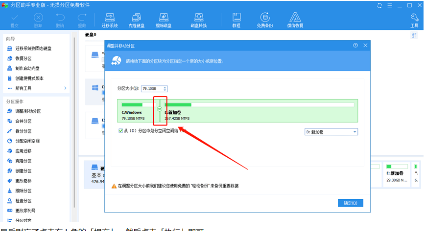The width and height of the screenshot is (425, 231).
Task: Click the 分区大小 input field
Action: point(151,88)
